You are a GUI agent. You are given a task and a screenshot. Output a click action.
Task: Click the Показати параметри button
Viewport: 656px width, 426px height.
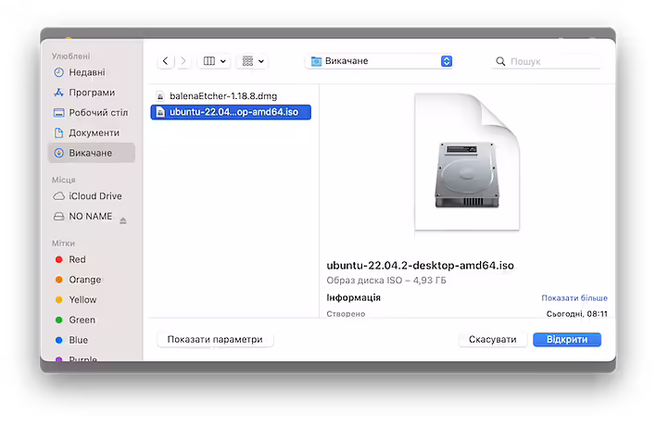point(215,340)
